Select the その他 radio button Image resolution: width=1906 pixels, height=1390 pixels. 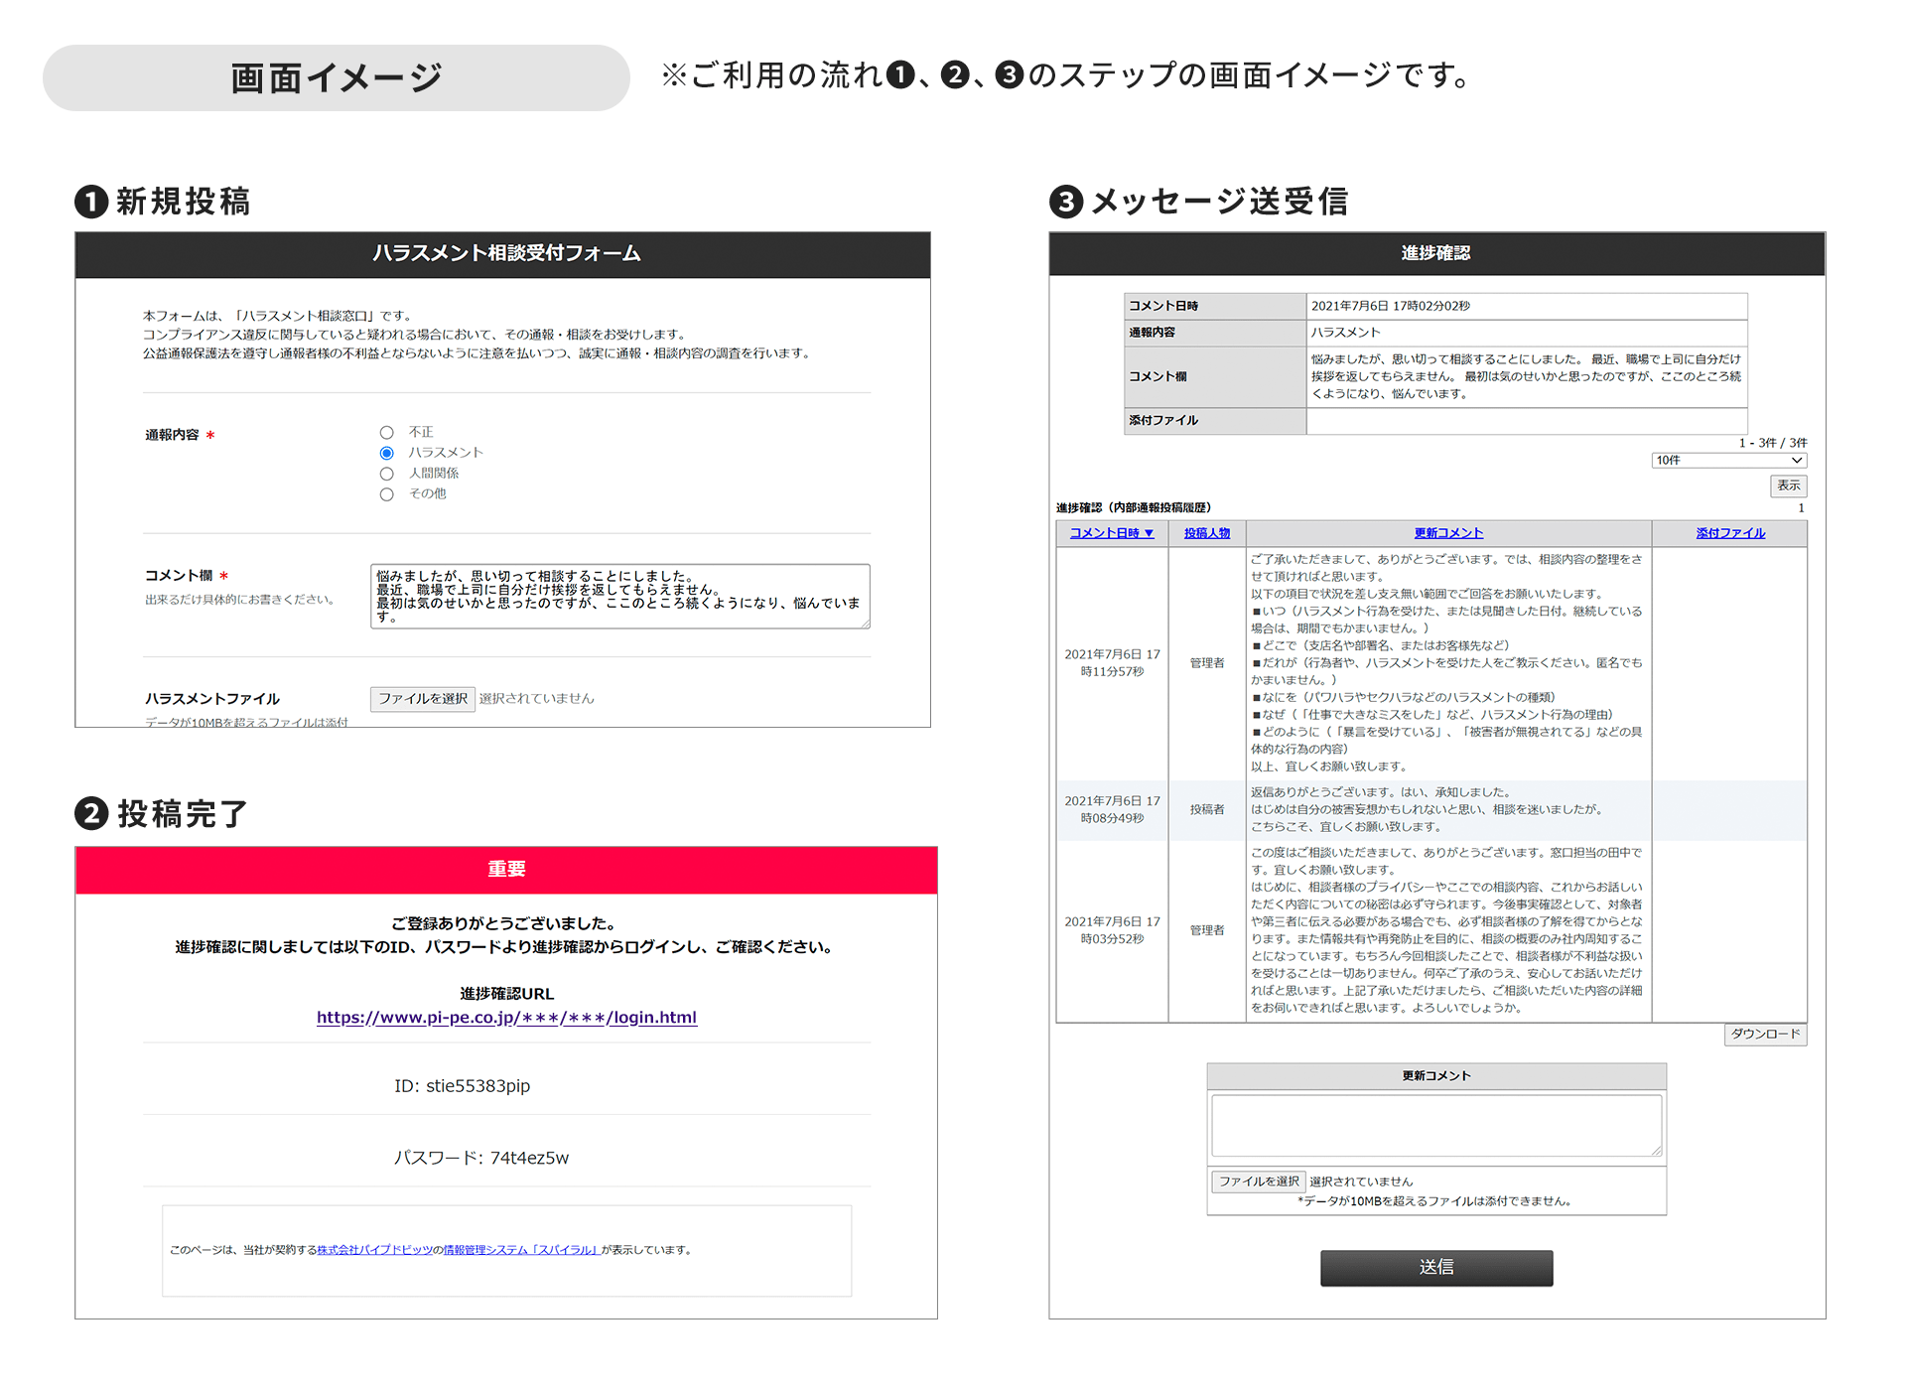point(386,494)
